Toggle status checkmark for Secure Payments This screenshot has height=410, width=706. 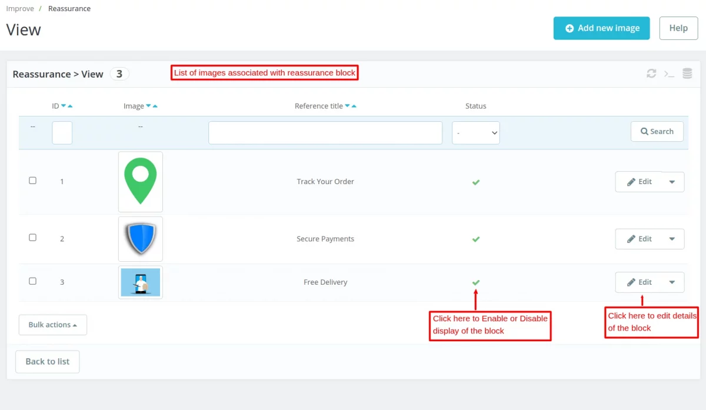(x=476, y=239)
